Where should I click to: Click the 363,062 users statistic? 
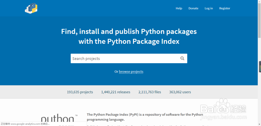pyautogui.click(x=180, y=92)
